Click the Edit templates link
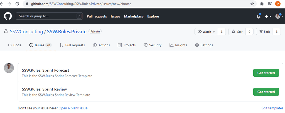The image size is (285, 113). click(272, 108)
